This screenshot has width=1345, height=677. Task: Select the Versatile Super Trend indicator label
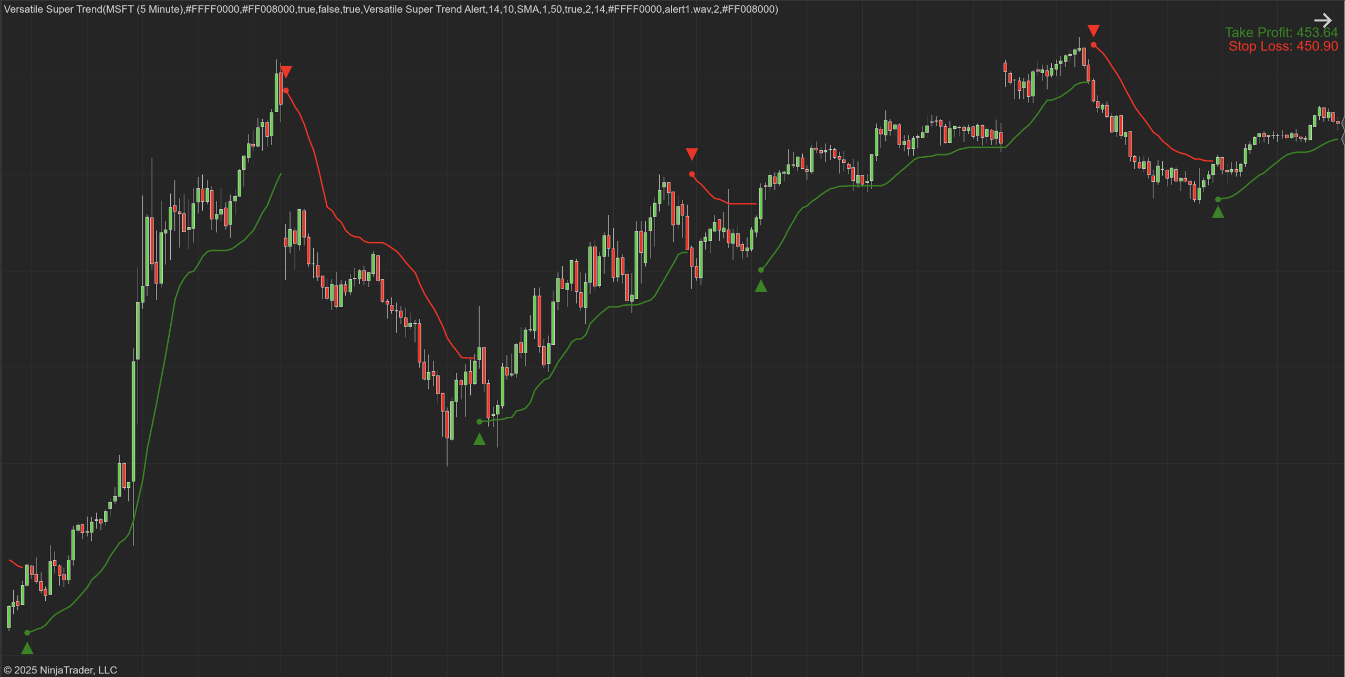point(390,9)
